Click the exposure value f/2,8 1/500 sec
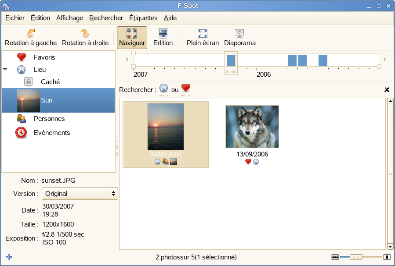 63,234
